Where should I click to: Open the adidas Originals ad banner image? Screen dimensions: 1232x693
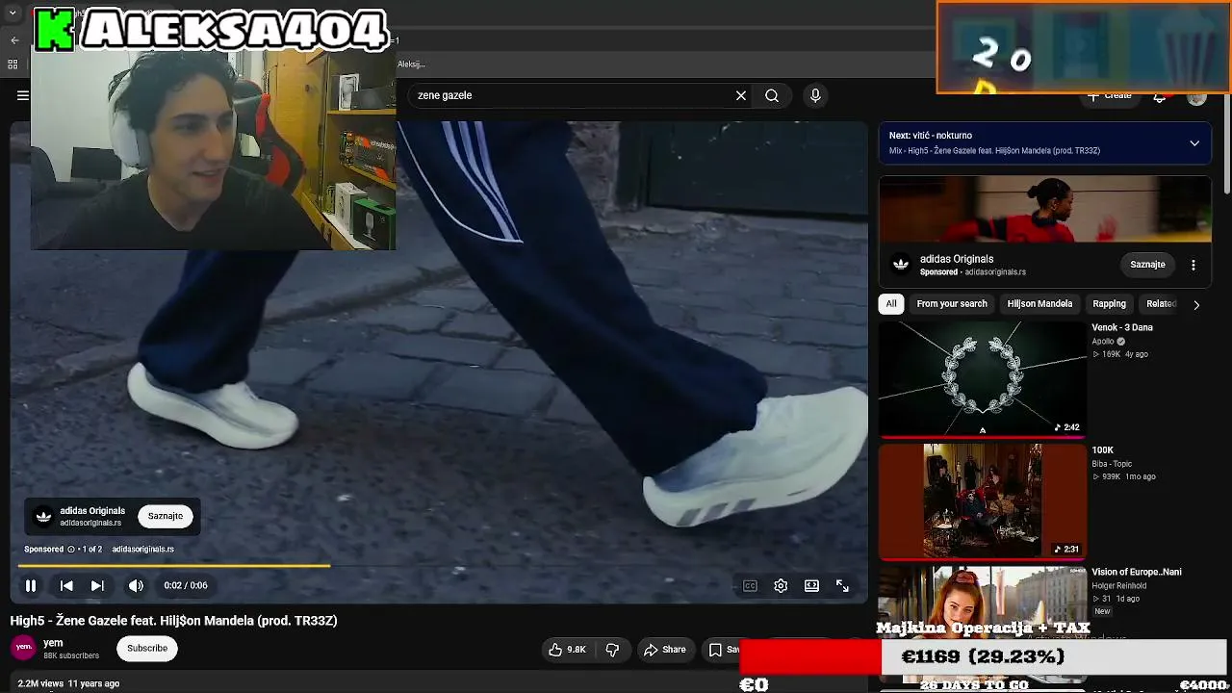[1045, 209]
